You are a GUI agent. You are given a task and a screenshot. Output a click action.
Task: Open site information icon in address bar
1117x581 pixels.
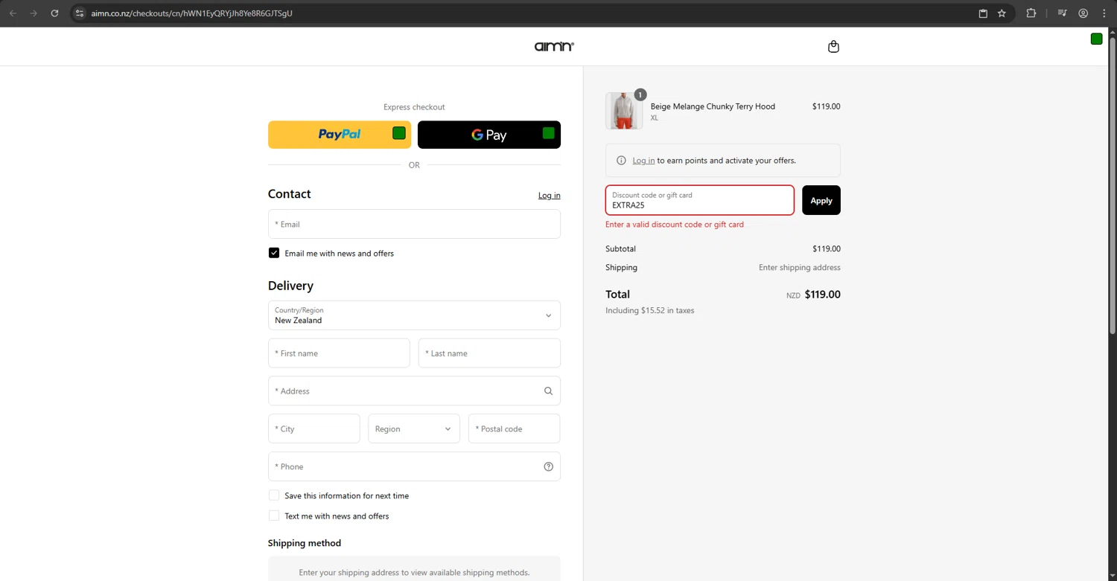pyautogui.click(x=80, y=13)
